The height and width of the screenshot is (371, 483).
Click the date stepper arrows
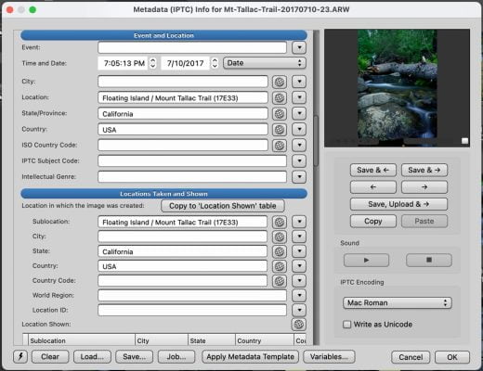coord(215,63)
